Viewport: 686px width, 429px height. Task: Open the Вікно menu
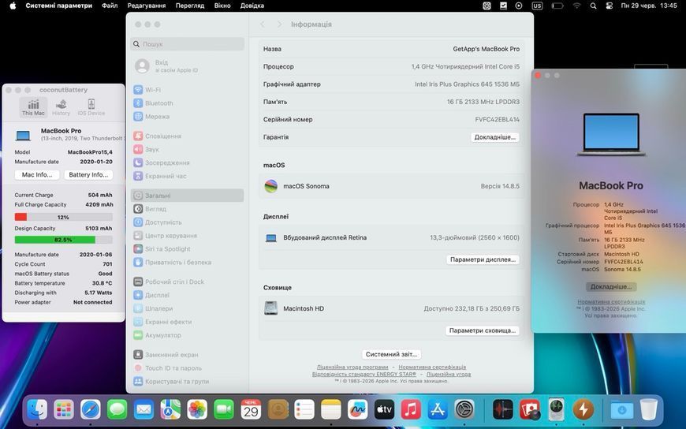pyautogui.click(x=222, y=6)
